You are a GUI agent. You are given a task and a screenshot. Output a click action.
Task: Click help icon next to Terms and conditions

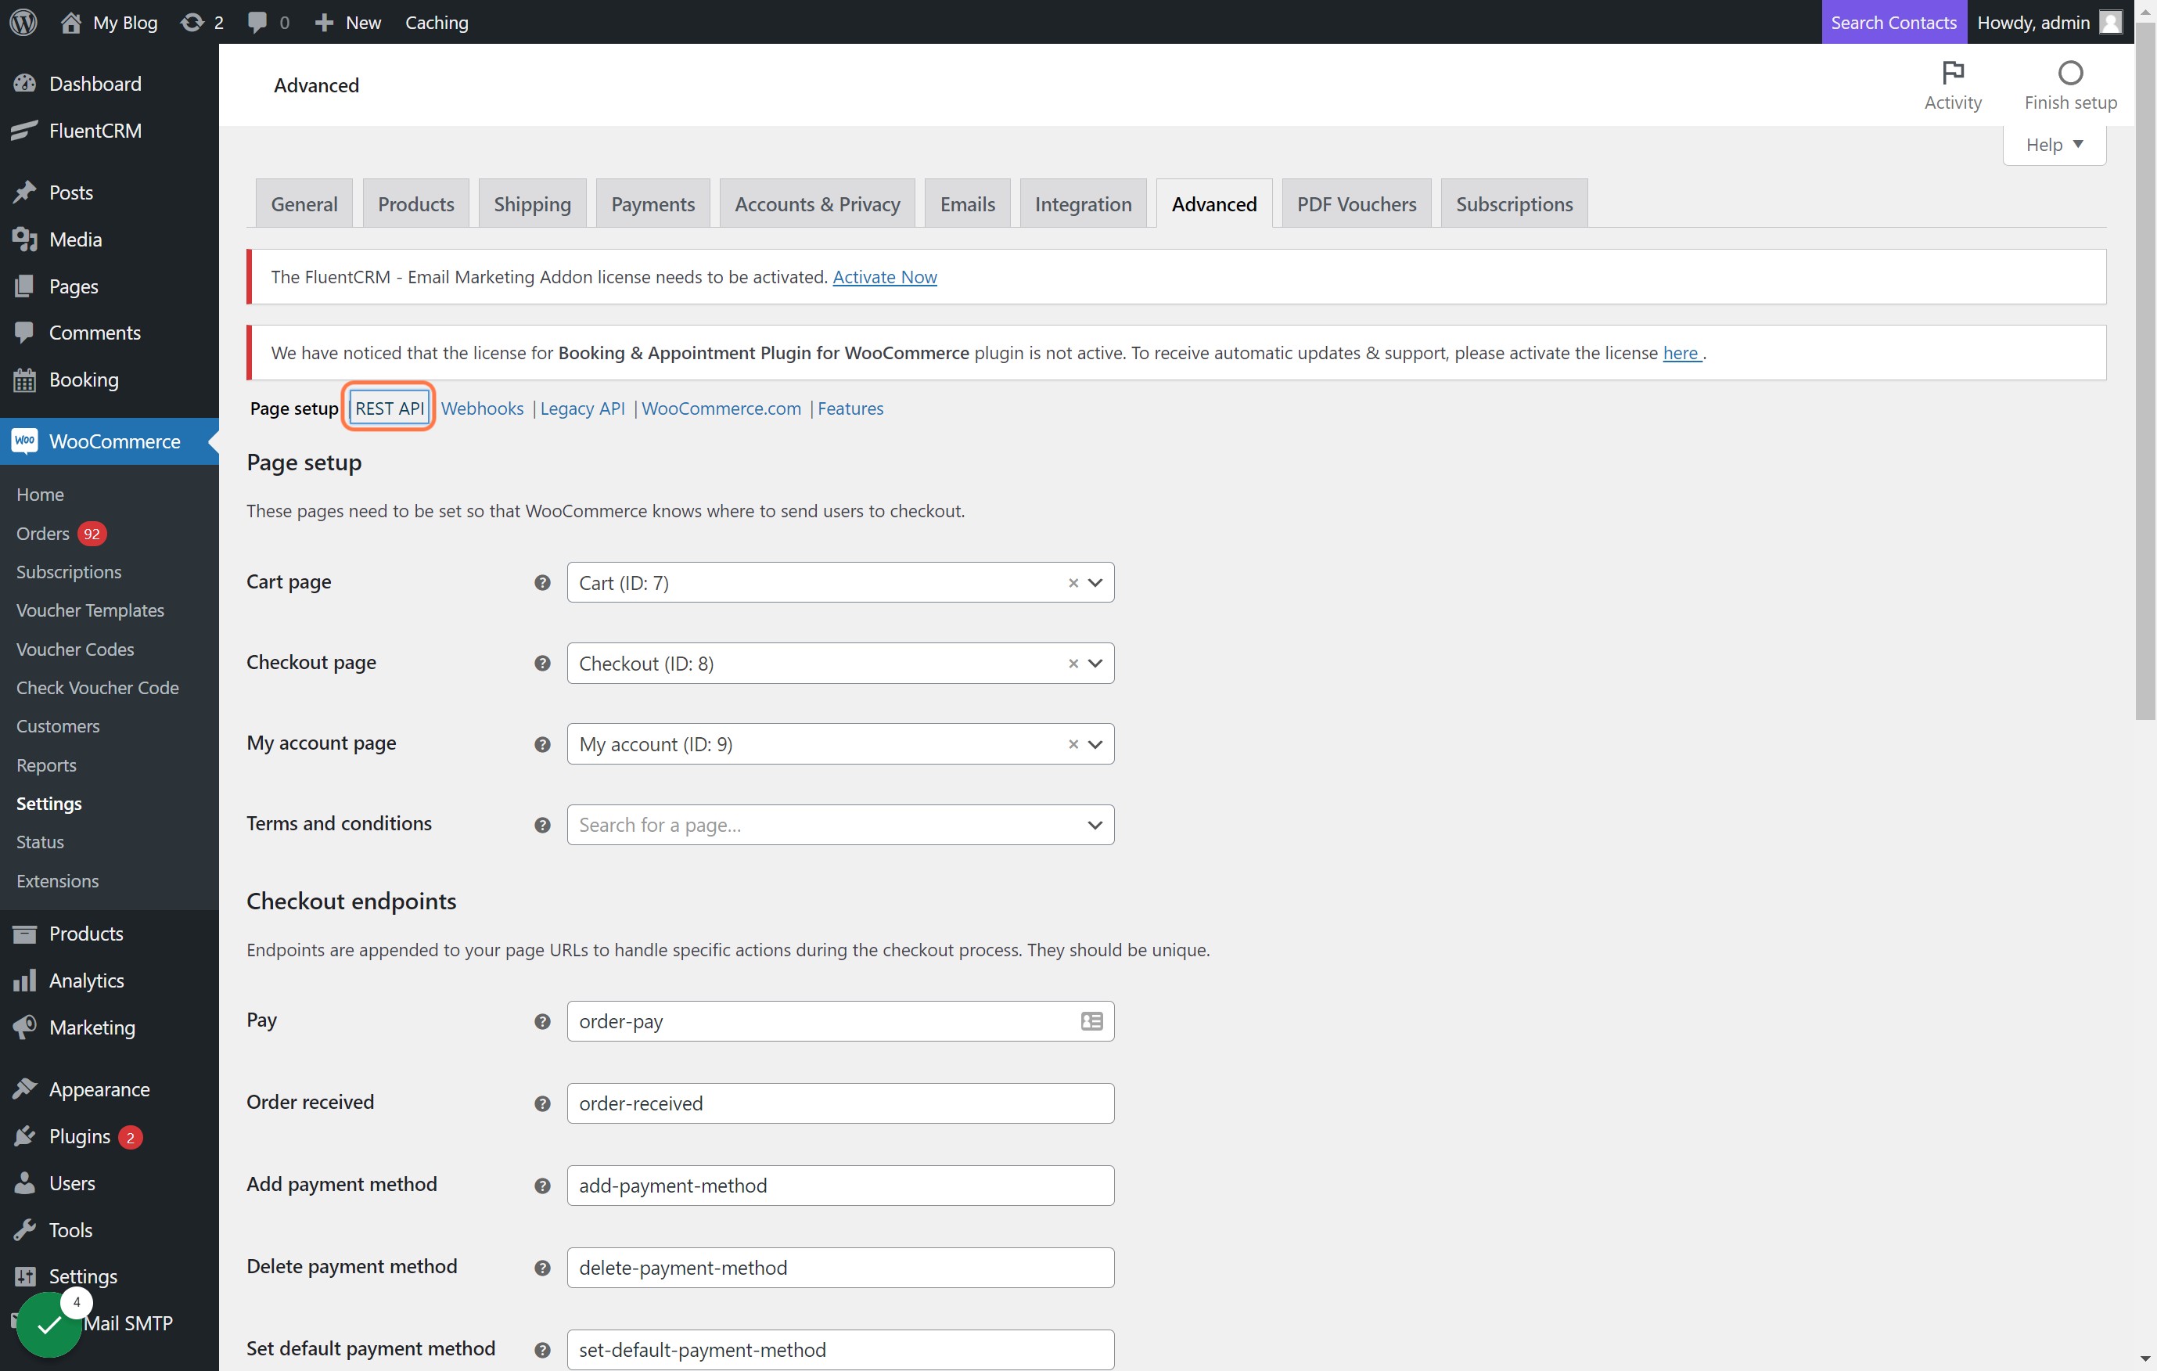coord(542,824)
